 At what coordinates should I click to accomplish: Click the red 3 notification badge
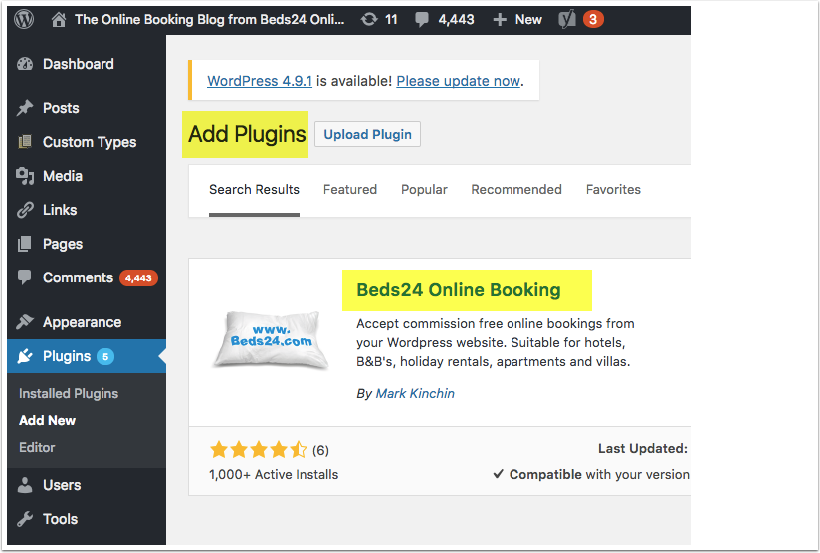pyautogui.click(x=593, y=19)
